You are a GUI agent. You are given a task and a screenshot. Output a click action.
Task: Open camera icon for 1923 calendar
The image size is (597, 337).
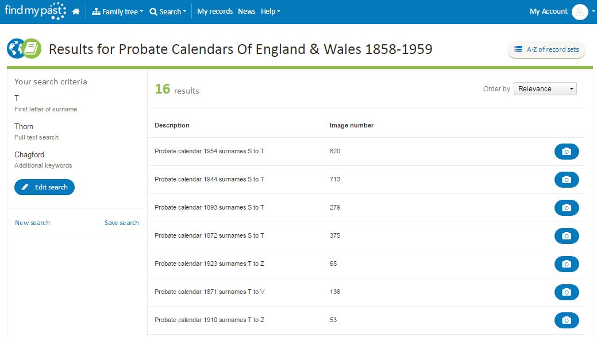[566, 264]
